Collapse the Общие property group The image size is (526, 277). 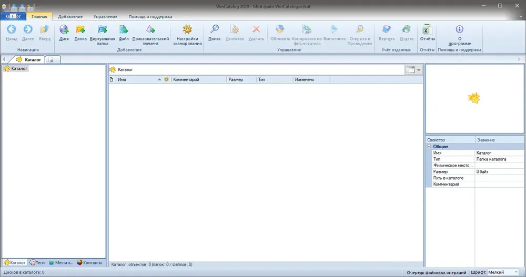pos(429,147)
